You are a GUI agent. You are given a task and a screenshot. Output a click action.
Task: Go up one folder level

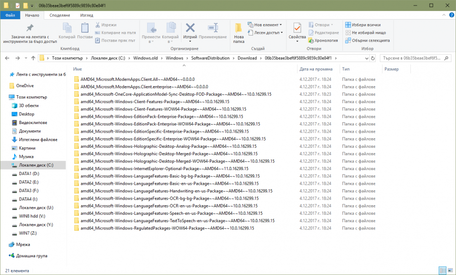[x=33, y=58]
